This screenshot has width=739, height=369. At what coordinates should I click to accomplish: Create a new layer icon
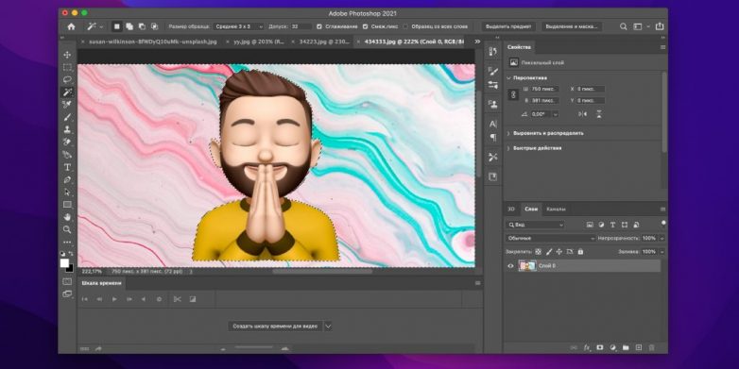point(639,348)
